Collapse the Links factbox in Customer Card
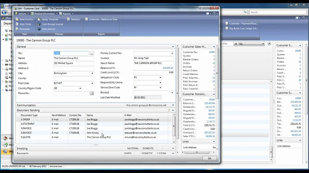Image resolution: width=309 pixels, height=173 pixels. pos(214,142)
